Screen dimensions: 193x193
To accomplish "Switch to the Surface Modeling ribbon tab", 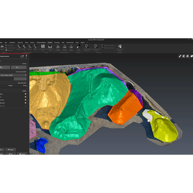I will pos(41,42).
